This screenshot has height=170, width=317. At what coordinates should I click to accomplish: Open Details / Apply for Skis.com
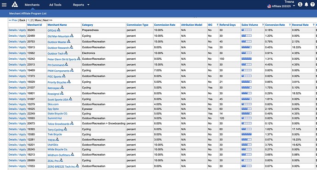click(x=17, y=104)
